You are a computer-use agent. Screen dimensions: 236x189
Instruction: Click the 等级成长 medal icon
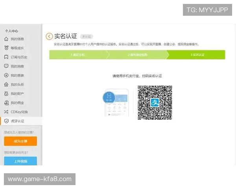click(x=6, y=48)
